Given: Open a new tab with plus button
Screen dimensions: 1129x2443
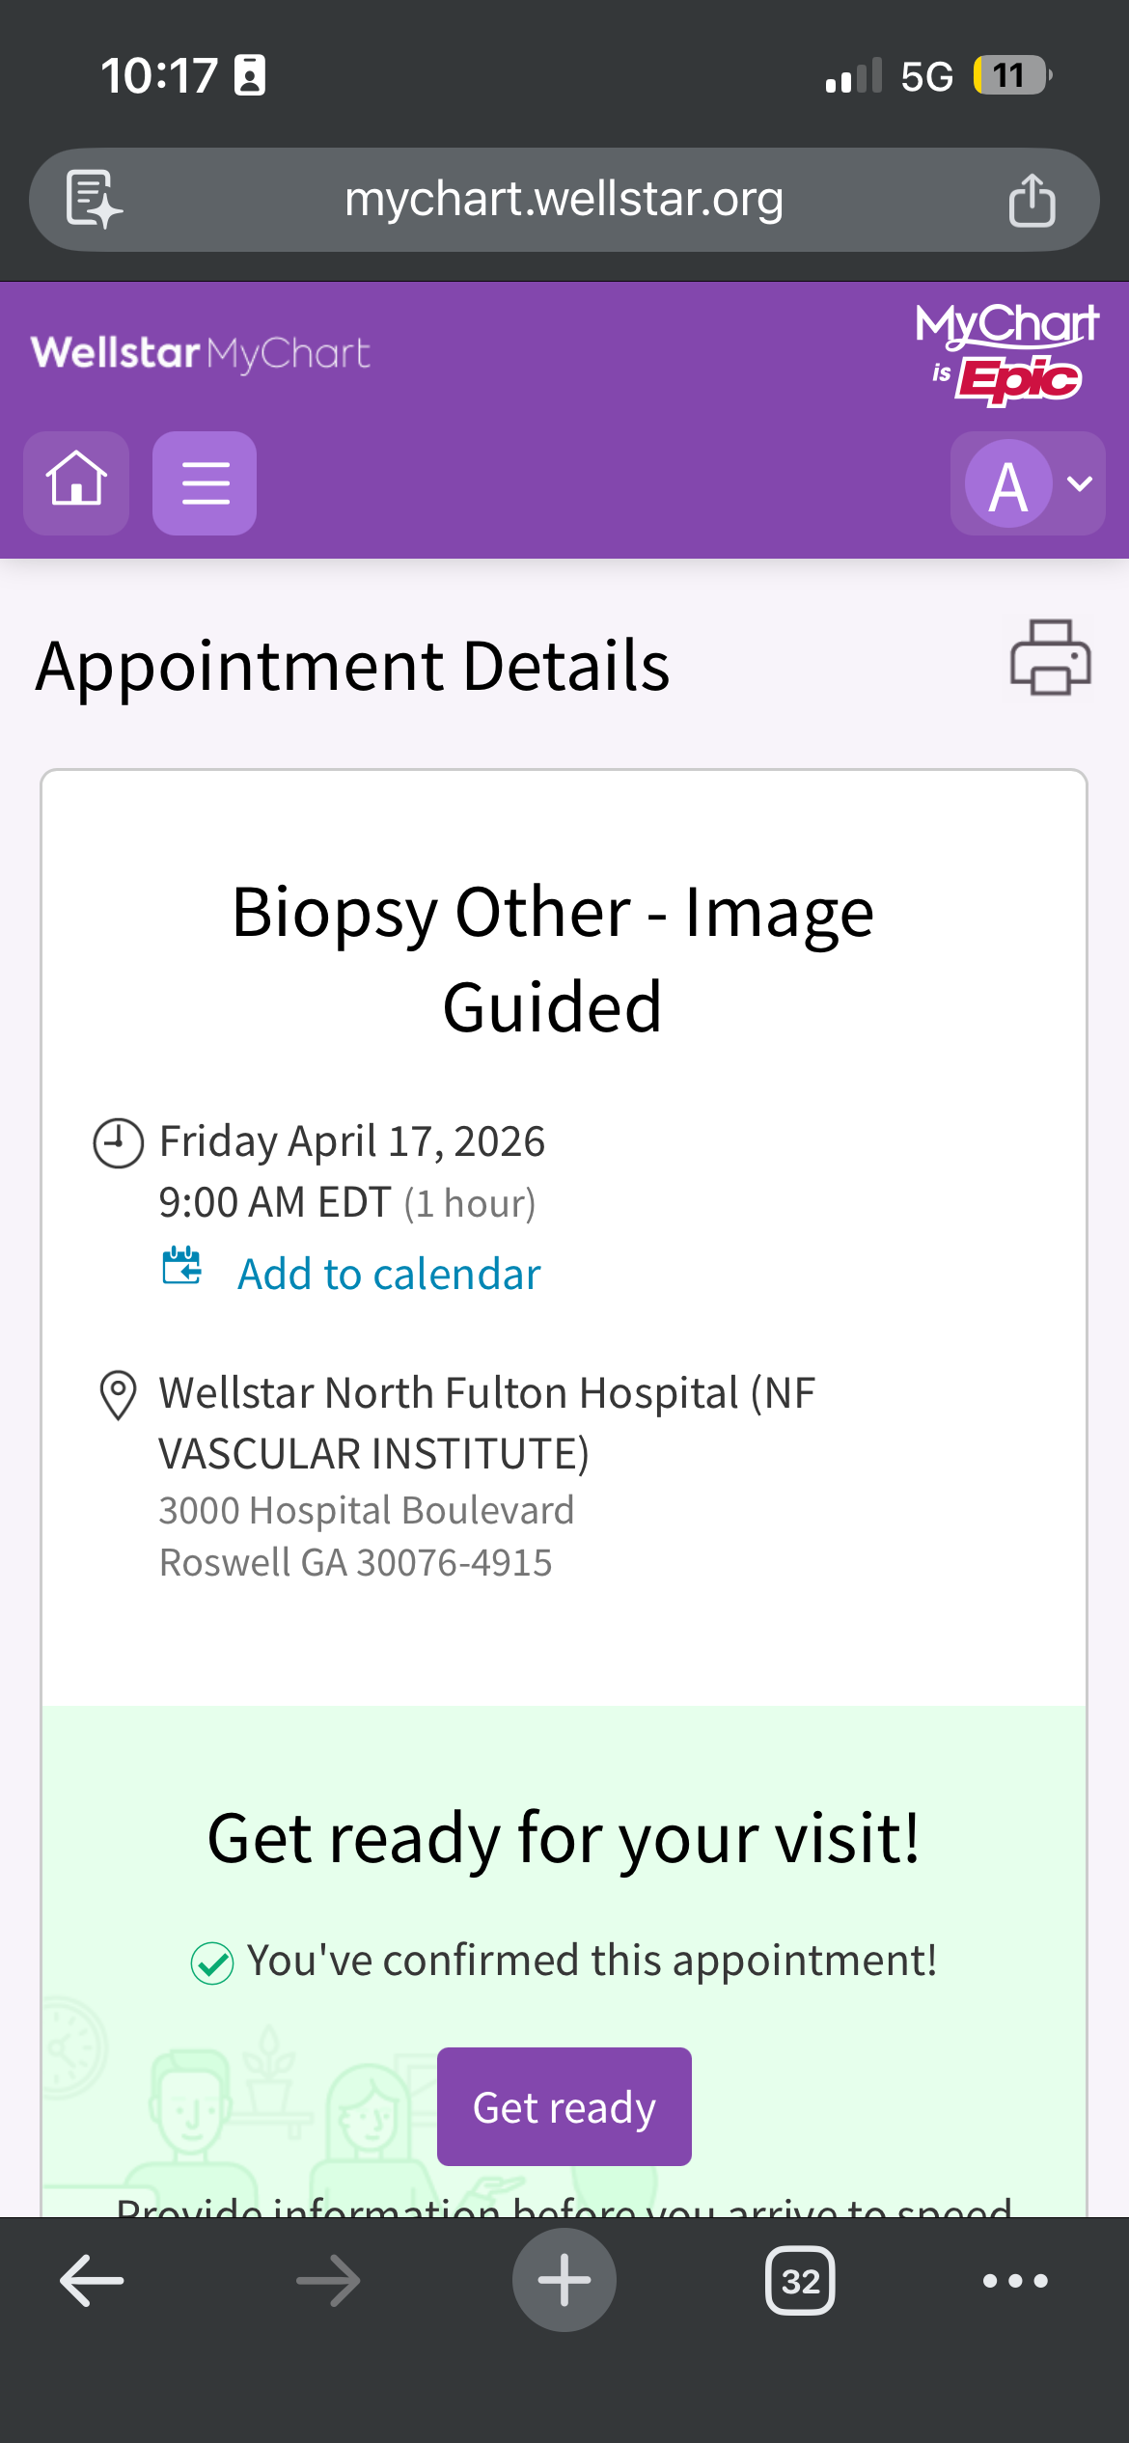Looking at the screenshot, I should click(x=564, y=2280).
